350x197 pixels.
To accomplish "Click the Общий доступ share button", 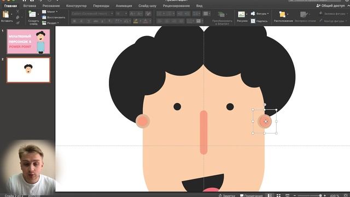I will click(x=330, y=6).
